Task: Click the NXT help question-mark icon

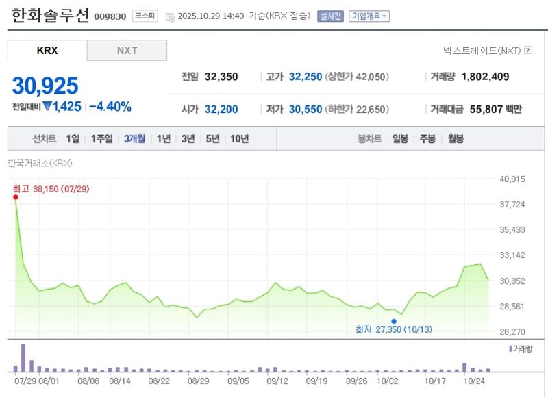Action: [x=527, y=50]
